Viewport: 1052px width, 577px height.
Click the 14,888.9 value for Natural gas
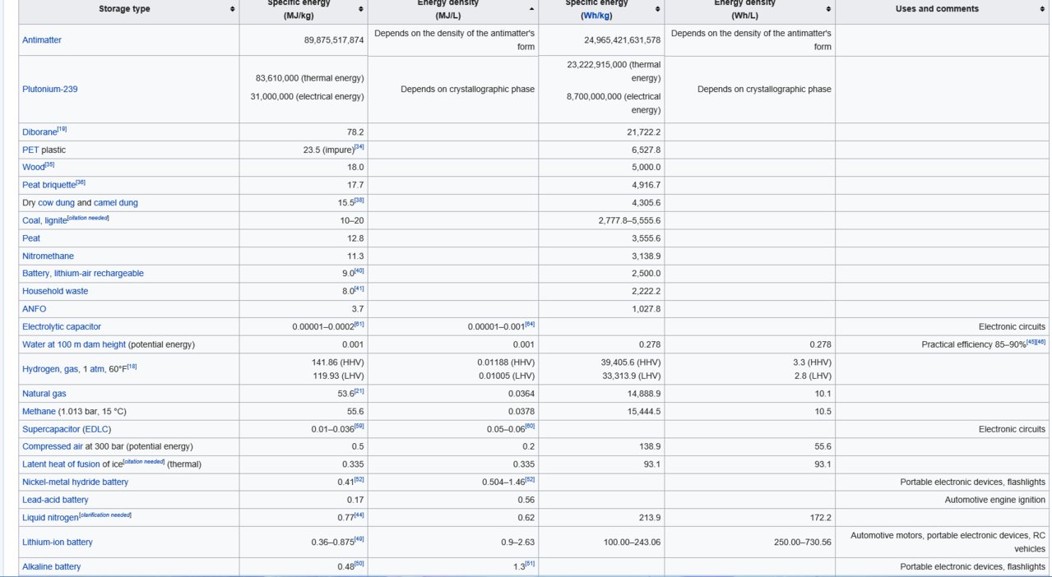point(644,394)
